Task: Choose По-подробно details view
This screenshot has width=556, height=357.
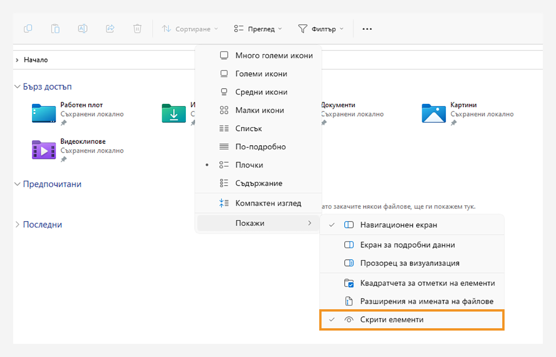Action: (x=260, y=147)
